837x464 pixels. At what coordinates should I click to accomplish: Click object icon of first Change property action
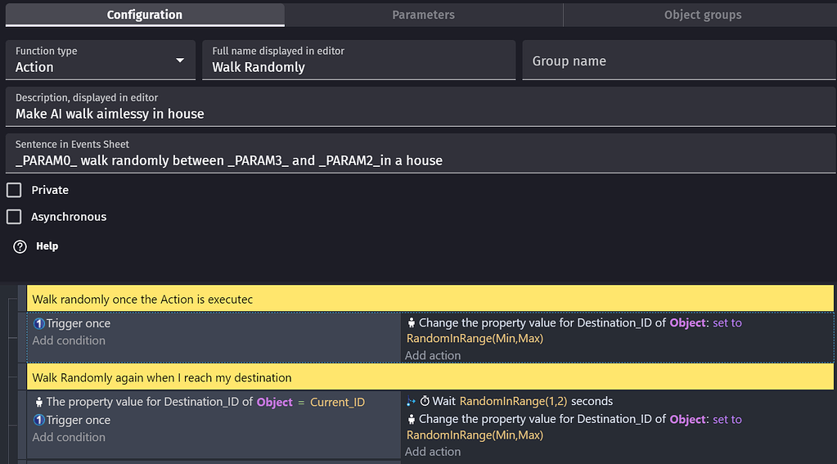coord(411,322)
